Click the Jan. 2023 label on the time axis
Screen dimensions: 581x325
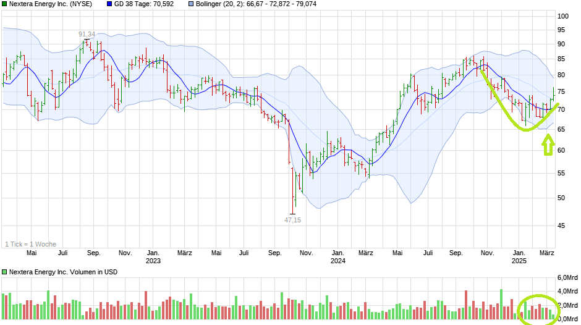point(153,256)
